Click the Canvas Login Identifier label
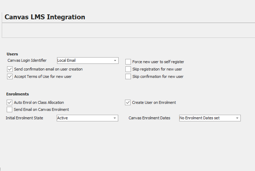255x171 pixels. coord(27,60)
